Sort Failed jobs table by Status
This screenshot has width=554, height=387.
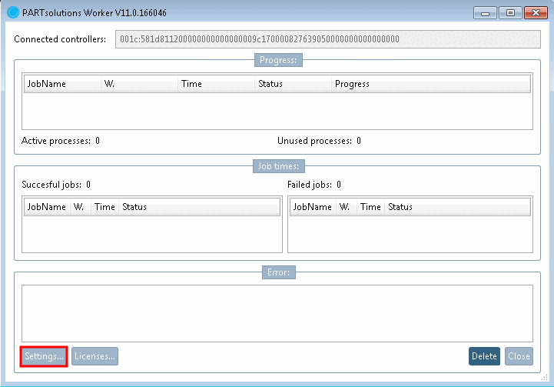(457, 207)
